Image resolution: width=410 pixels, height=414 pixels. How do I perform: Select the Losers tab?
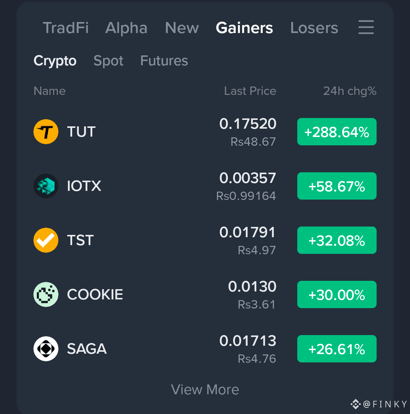314,28
